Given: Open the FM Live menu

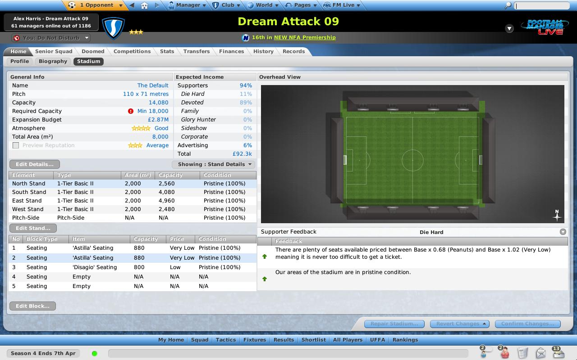Looking at the screenshot, I should tap(342, 5).
